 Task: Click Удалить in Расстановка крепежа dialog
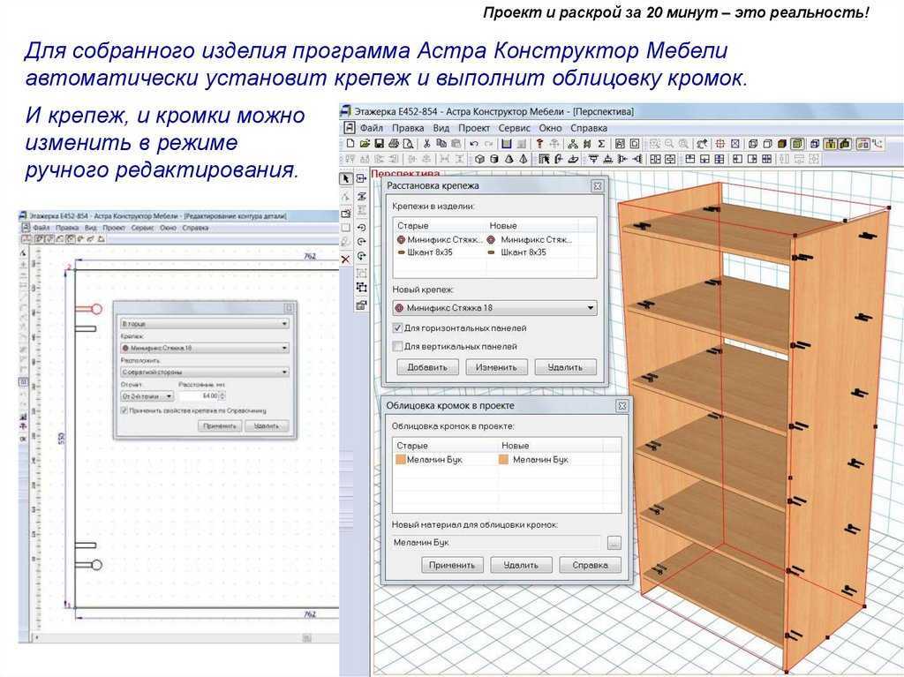[565, 367]
